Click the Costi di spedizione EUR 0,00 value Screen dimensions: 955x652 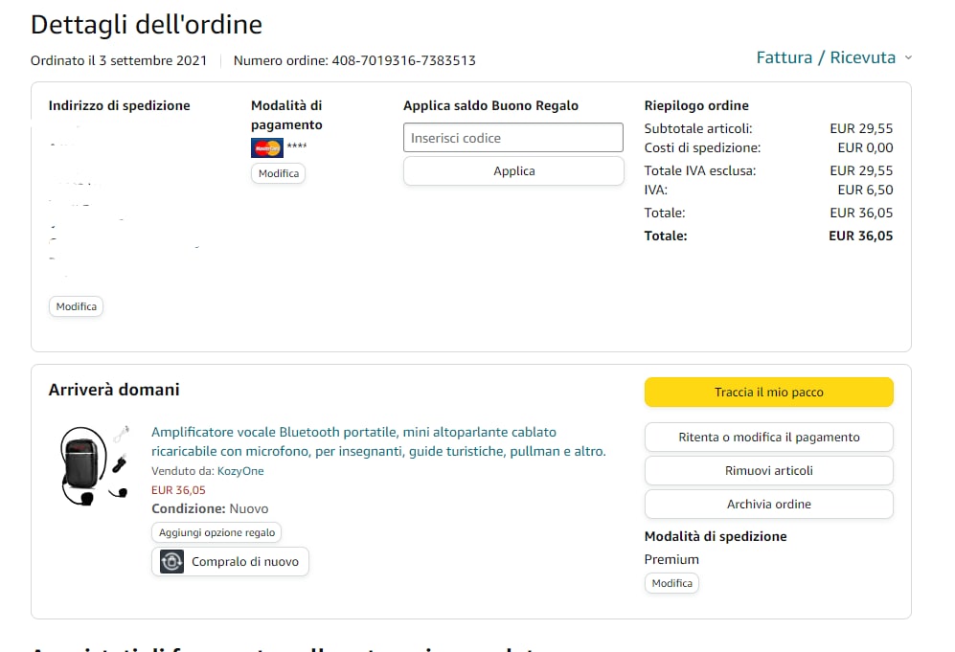(x=865, y=148)
